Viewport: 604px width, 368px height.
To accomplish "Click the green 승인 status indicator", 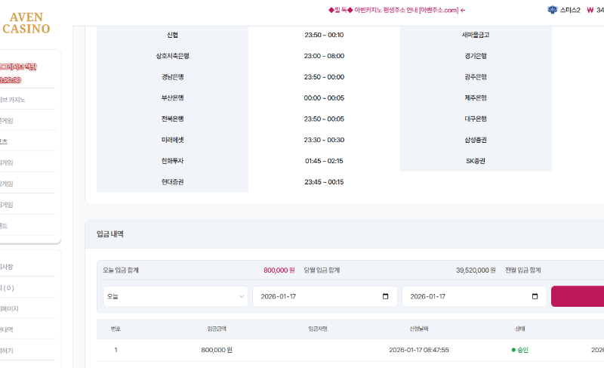I will pyautogui.click(x=519, y=350).
